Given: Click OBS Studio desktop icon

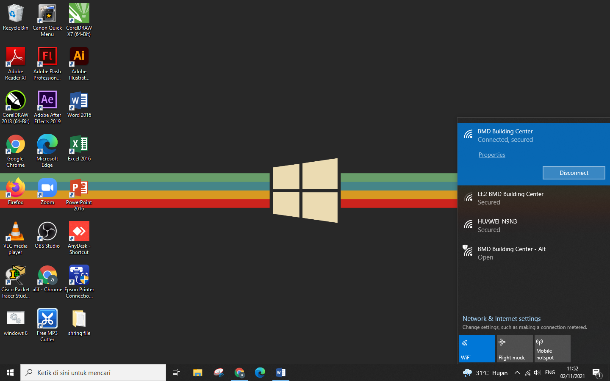Looking at the screenshot, I should 47,235.
